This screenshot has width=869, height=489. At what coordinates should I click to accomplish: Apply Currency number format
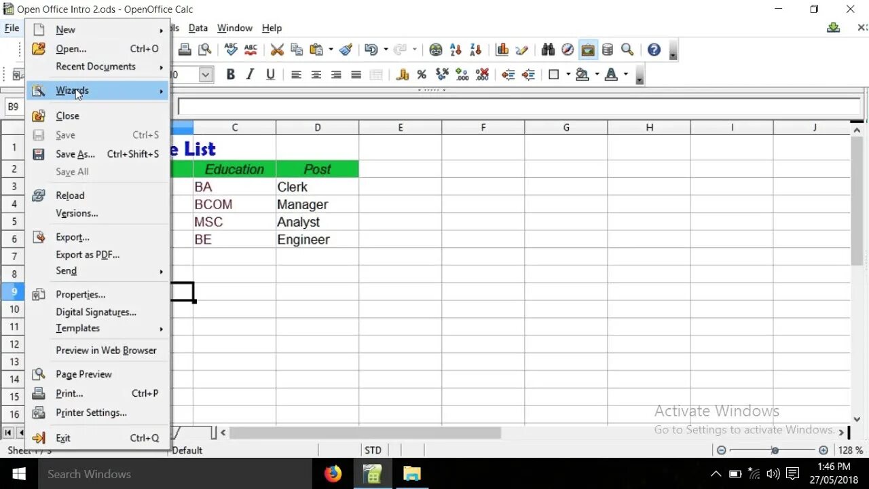point(402,75)
